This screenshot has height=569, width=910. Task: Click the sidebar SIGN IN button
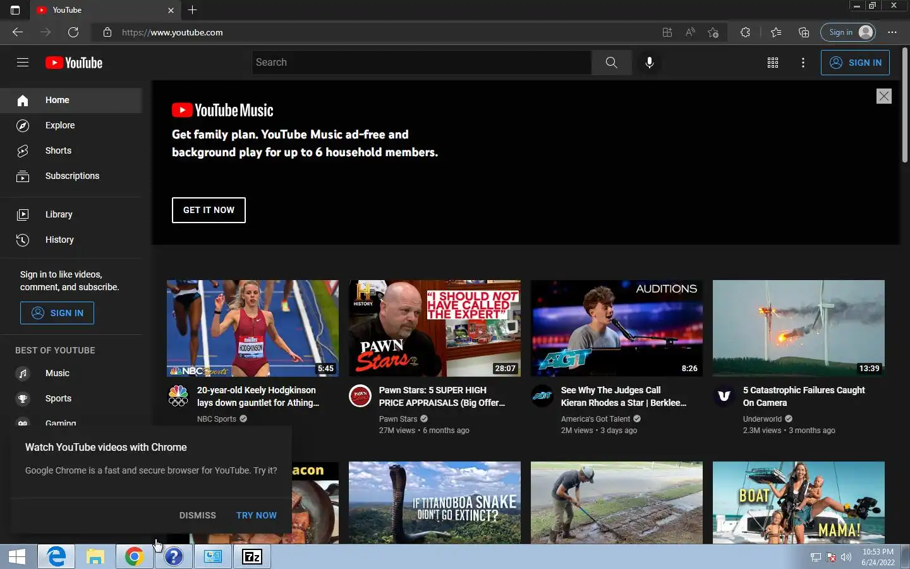pos(57,313)
